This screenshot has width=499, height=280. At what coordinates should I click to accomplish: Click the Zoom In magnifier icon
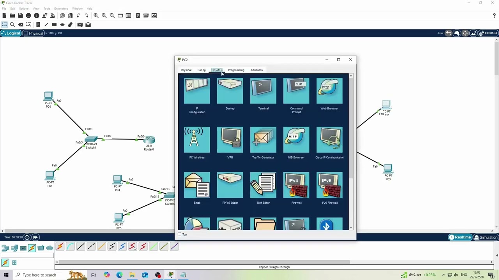(96, 16)
